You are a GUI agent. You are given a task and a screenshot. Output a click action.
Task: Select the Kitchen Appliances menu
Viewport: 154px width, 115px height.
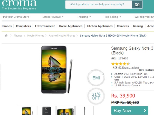[x=100, y=26]
